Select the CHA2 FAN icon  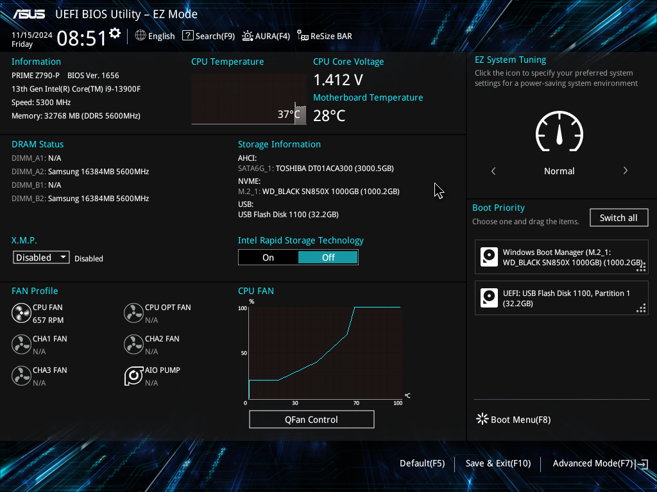click(x=133, y=344)
